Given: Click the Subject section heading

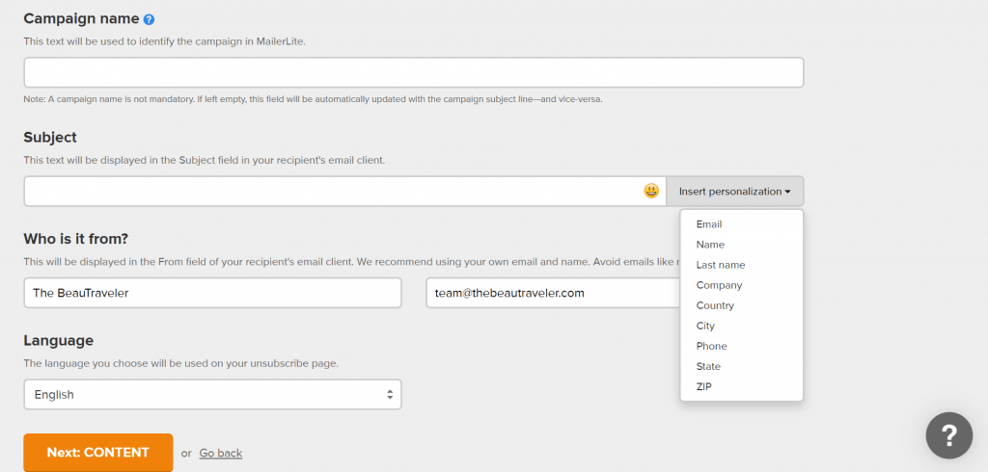Looking at the screenshot, I should tap(50, 137).
